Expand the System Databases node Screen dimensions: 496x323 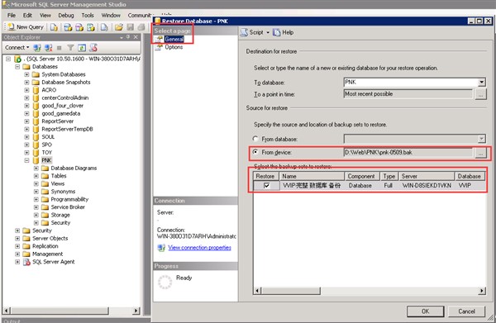click(x=27, y=74)
